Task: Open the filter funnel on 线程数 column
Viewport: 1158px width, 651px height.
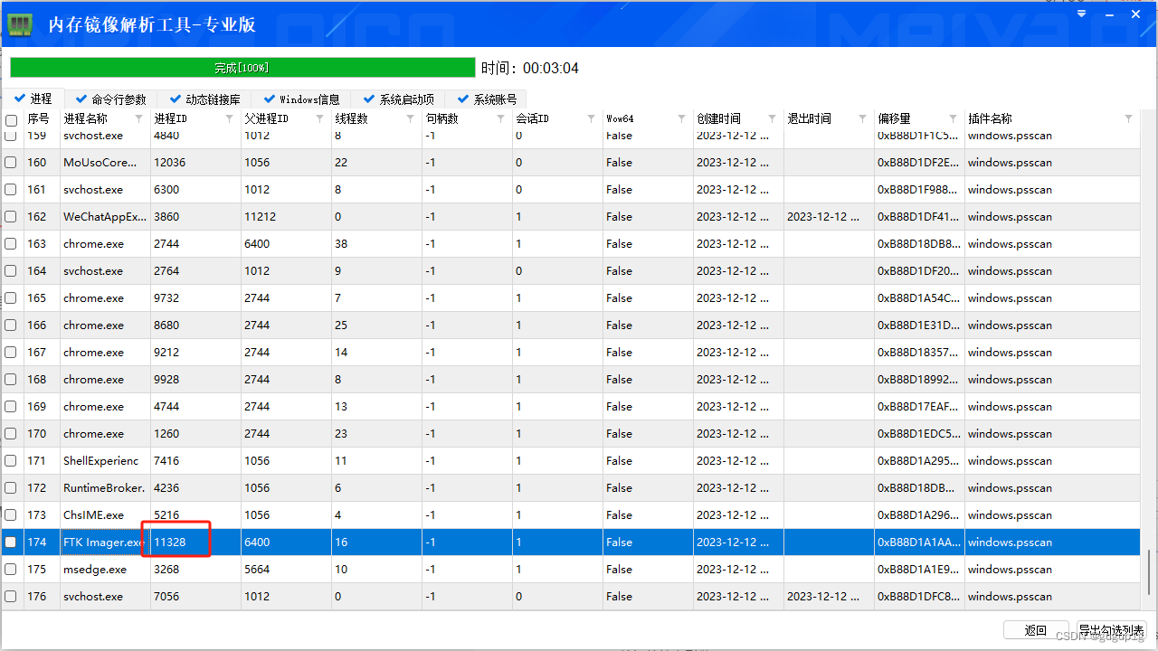Action: click(410, 119)
